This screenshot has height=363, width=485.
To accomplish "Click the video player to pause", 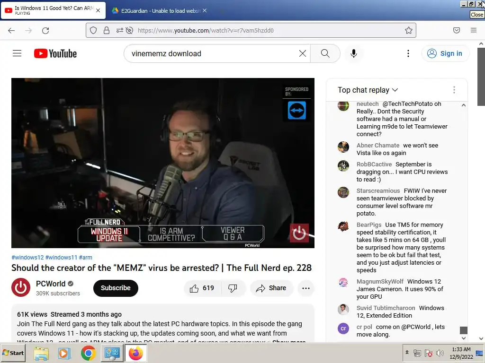I will (x=163, y=163).
